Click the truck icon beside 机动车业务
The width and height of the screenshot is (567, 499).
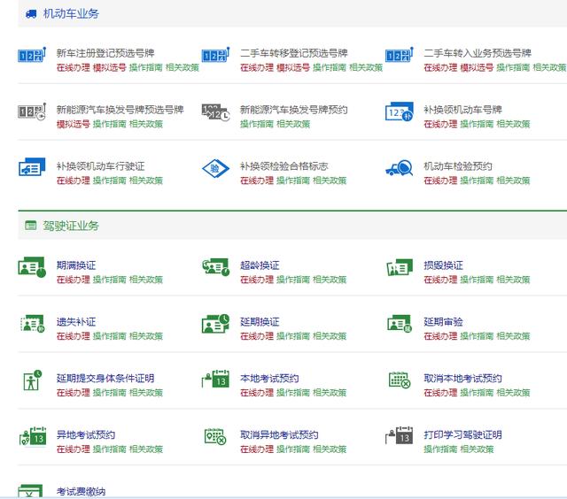pos(31,14)
